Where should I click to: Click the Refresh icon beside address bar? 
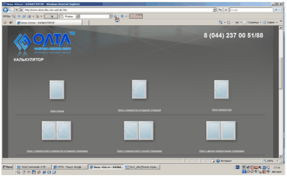[x=220, y=10]
